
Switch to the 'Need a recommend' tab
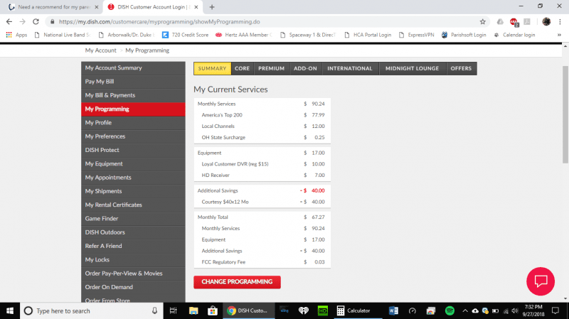pyautogui.click(x=54, y=7)
